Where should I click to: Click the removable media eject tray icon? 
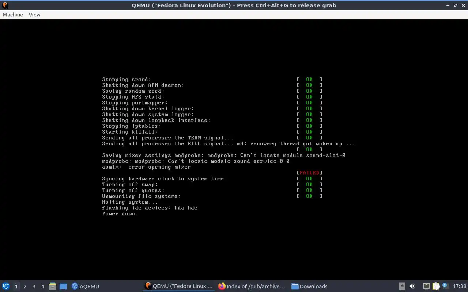click(402, 286)
